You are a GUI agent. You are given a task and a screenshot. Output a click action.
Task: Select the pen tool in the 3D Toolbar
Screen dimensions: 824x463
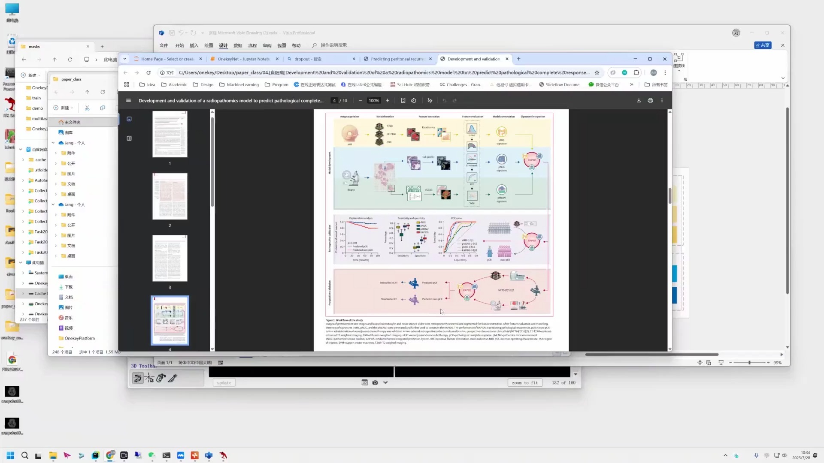coord(173,378)
